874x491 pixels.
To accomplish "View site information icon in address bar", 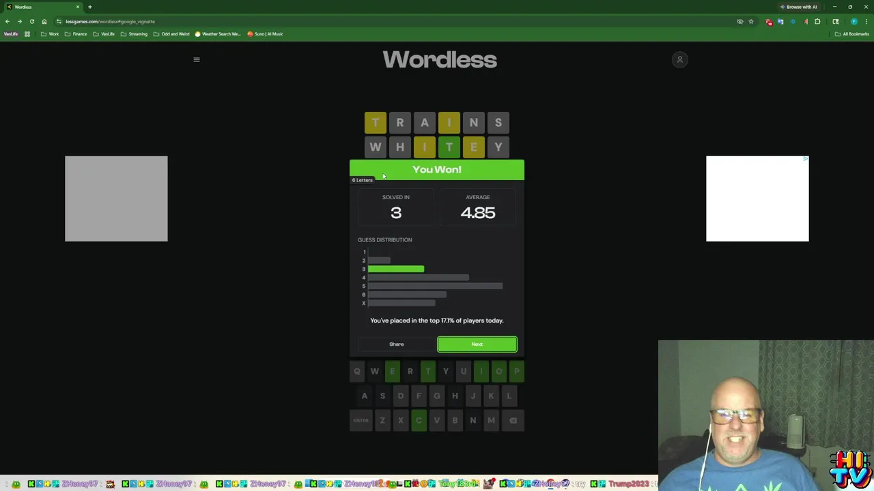I will [59, 21].
